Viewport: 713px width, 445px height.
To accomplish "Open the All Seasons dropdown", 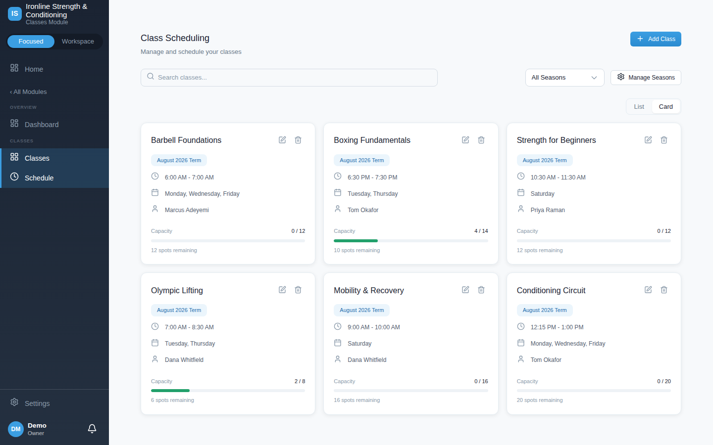I will pyautogui.click(x=564, y=78).
